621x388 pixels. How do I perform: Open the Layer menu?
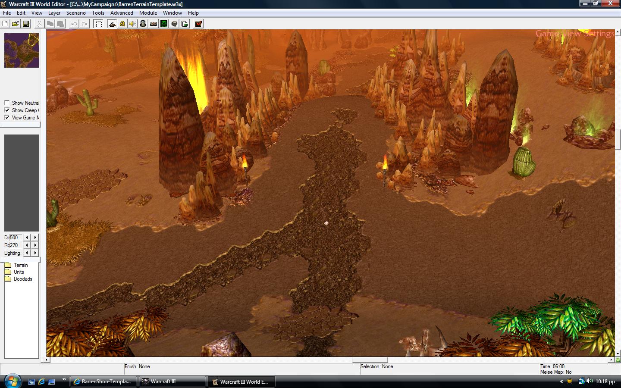pos(54,13)
